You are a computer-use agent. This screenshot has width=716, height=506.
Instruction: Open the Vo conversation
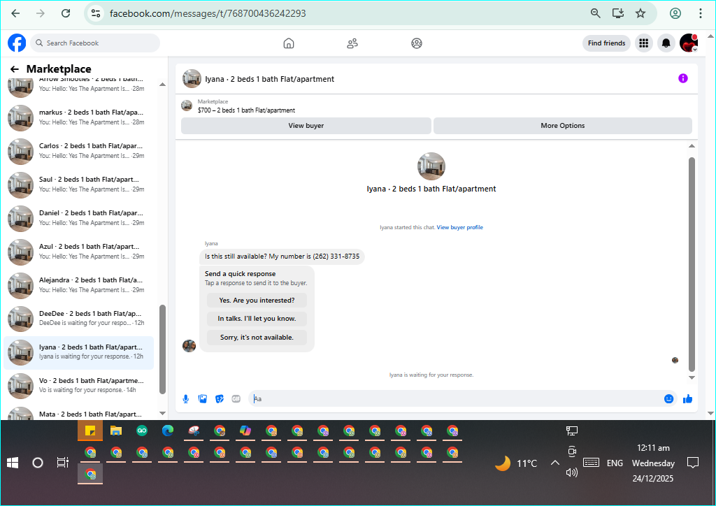click(78, 386)
